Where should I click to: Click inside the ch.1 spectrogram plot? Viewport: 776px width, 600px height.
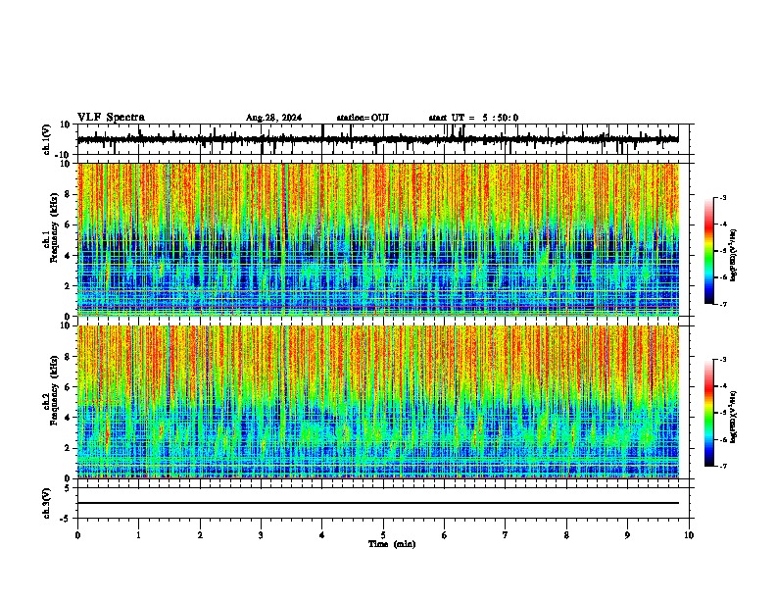378,239
